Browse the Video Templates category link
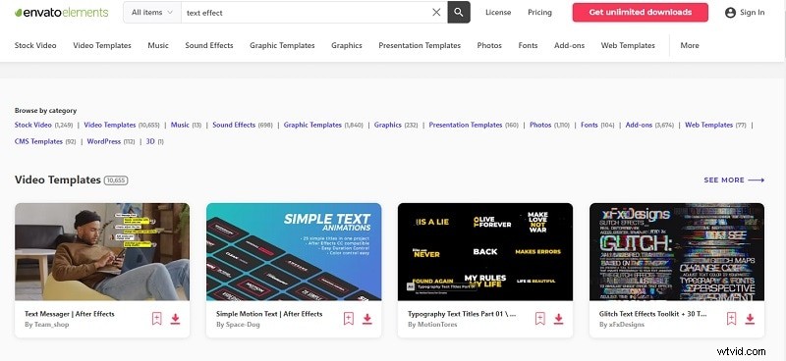The height and width of the screenshot is (361, 786). coord(110,125)
